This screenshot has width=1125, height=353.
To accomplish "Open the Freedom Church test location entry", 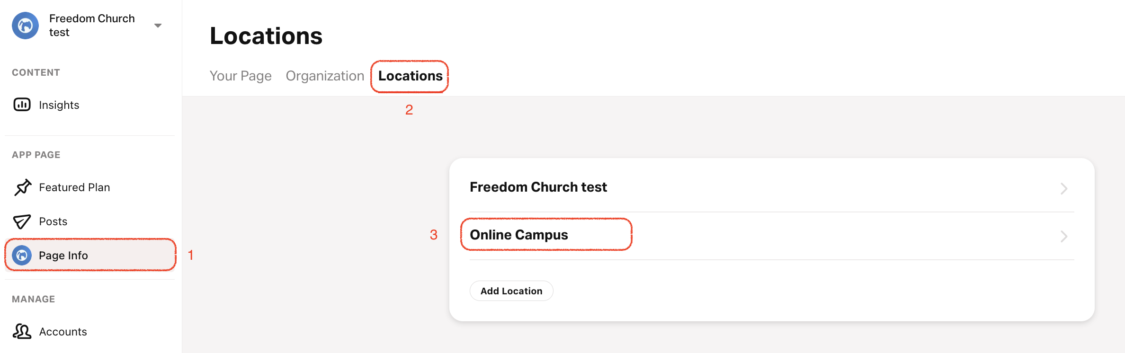I will pyautogui.click(x=772, y=187).
